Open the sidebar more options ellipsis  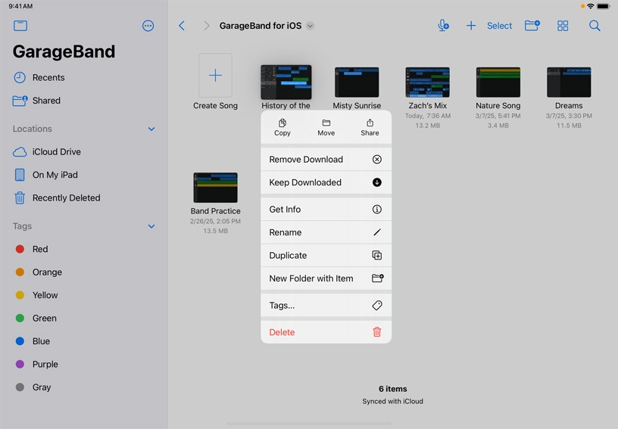148,26
